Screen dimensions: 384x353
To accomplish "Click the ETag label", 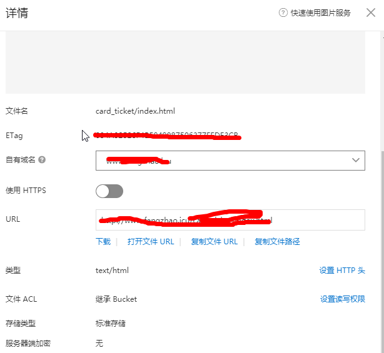I will pos(14,136).
